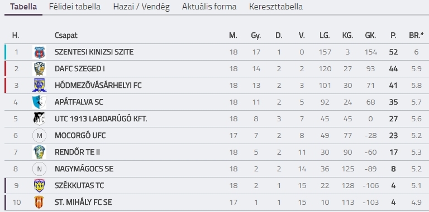Open the SZENTESI KINIZSI SZITE team link
Screen dimensions: 429x212
[94, 52]
